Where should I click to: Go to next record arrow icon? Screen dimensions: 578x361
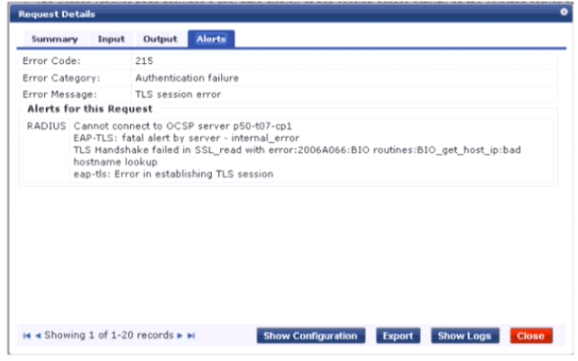coord(179,336)
